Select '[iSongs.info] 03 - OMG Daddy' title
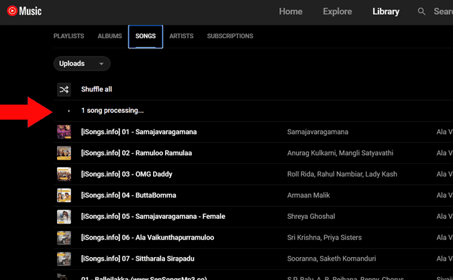Screen dimensions: 453x280 pos(127,174)
